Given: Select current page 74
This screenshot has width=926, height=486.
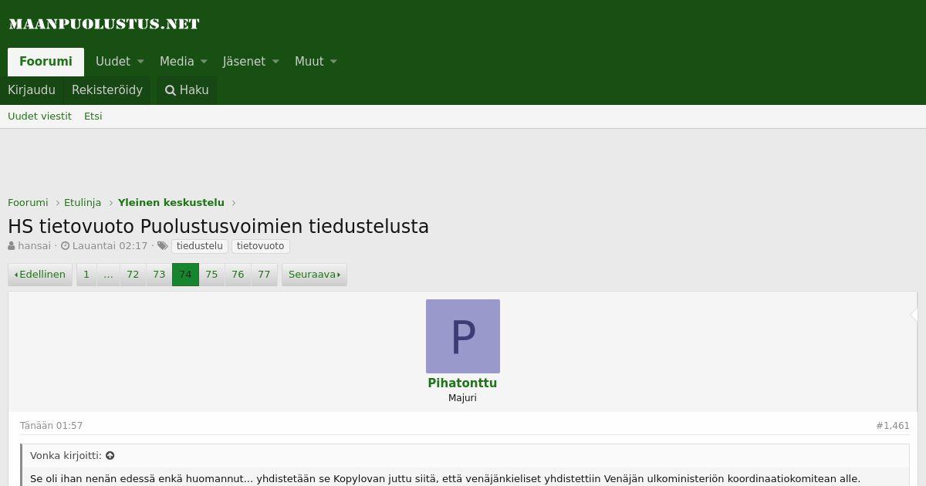Looking at the screenshot, I should coord(185,275).
